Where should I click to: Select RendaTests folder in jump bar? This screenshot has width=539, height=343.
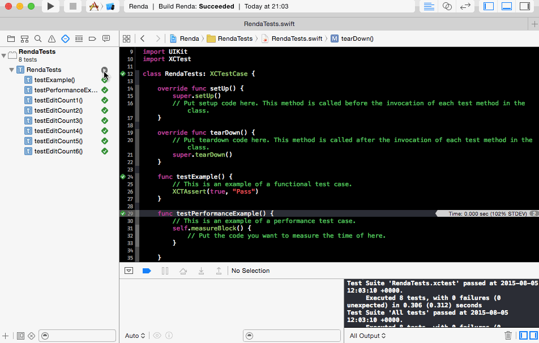pyautogui.click(x=230, y=38)
